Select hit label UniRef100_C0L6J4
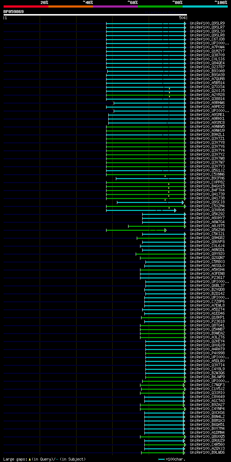Image resolution: width=231 pixels, height=462 pixels. click(207, 246)
